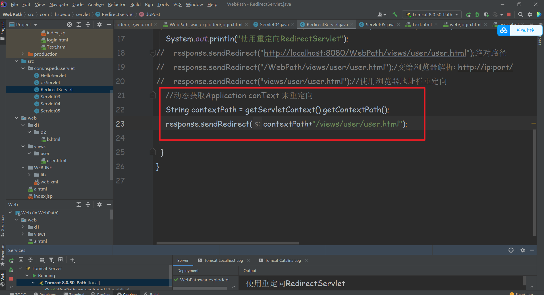Toggle fold marker on line 25

(153, 152)
